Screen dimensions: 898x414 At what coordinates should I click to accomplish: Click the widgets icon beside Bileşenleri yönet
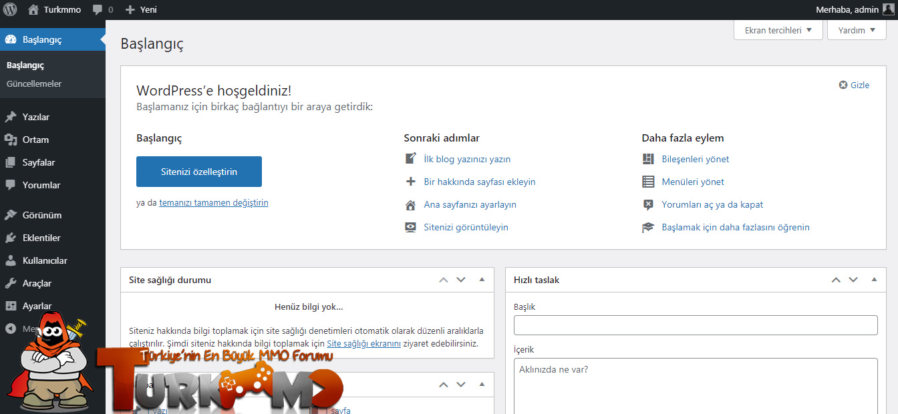[x=648, y=159]
